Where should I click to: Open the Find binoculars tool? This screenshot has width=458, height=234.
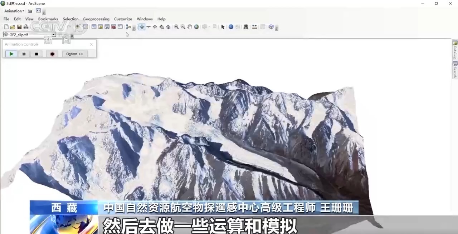coord(246,27)
